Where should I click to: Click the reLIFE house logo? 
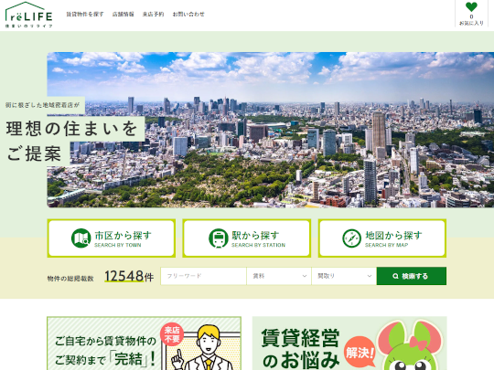click(x=28, y=15)
